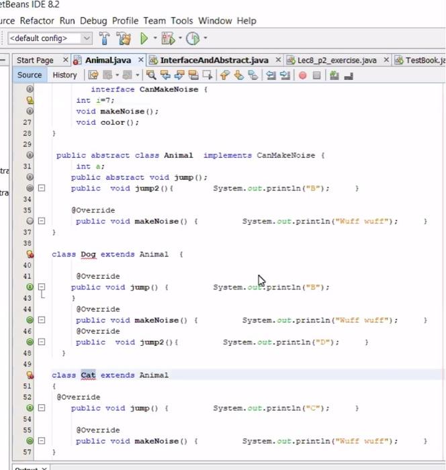The height and width of the screenshot is (470, 446).
Task: Toggle Highlight Search in editor toolbar
Action: pyautogui.click(x=193, y=75)
